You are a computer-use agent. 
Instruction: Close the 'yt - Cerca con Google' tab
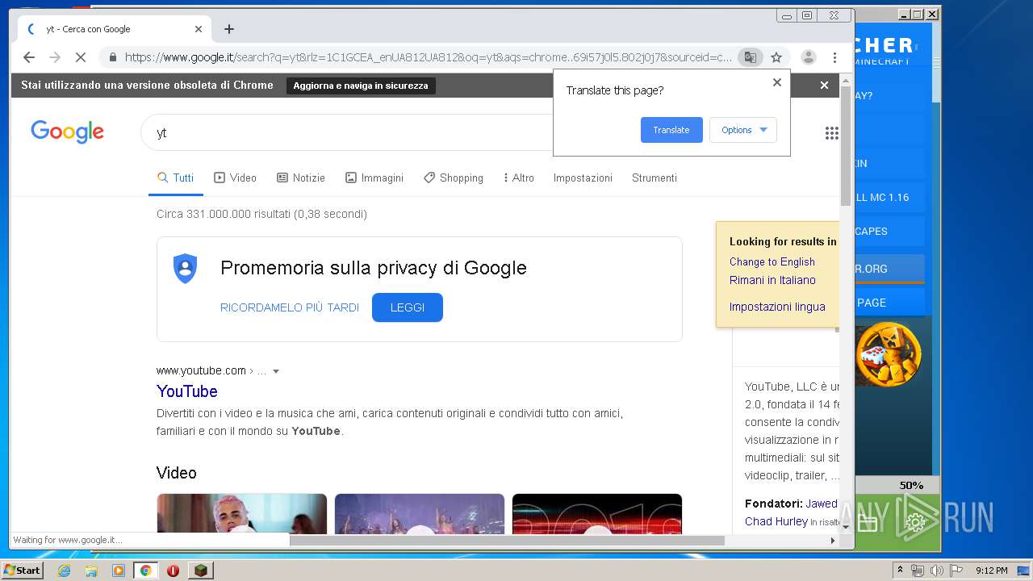click(199, 29)
